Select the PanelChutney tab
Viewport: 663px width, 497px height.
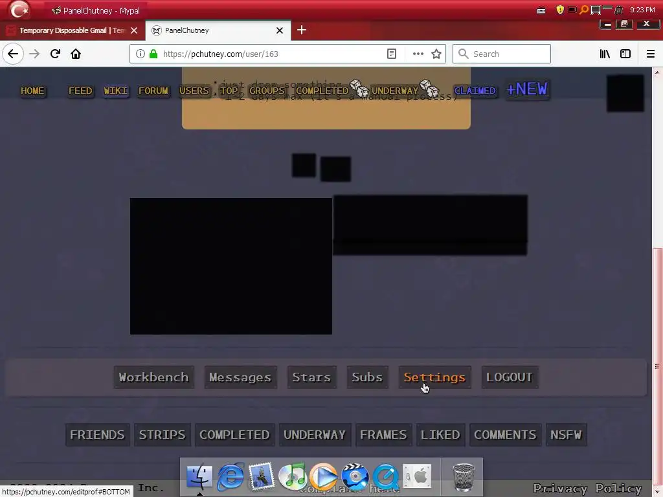click(x=218, y=30)
